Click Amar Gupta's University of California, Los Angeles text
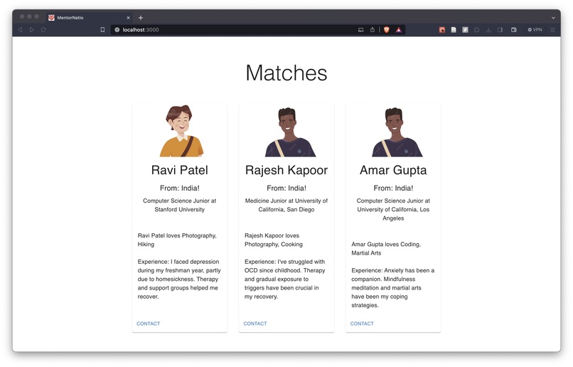The height and width of the screenshot is (367, 573). tap(393, 209)
